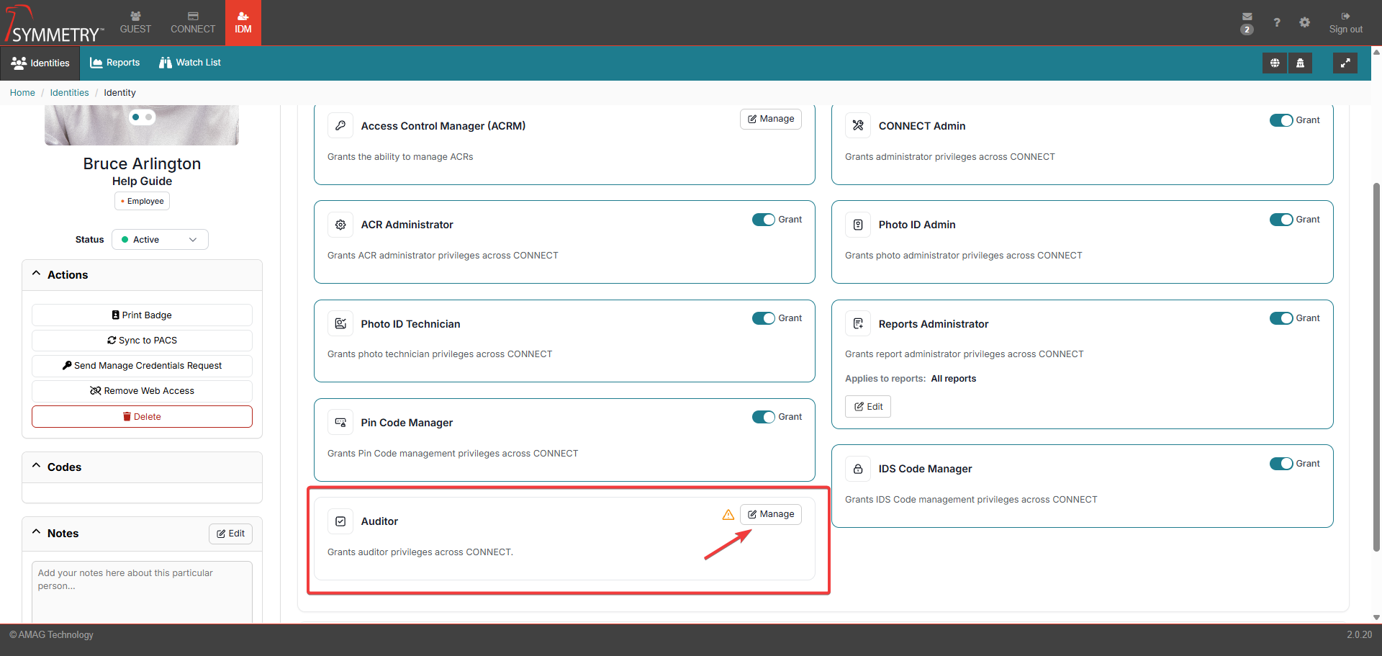Click the page vertical scrollbar

[1376, 360]
